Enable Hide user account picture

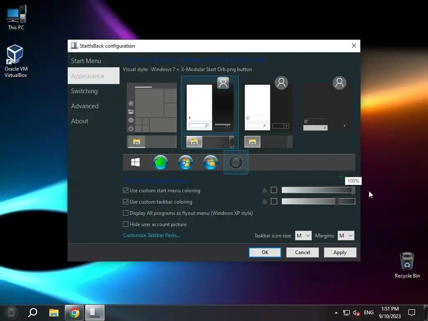click(x=155, y=224)
